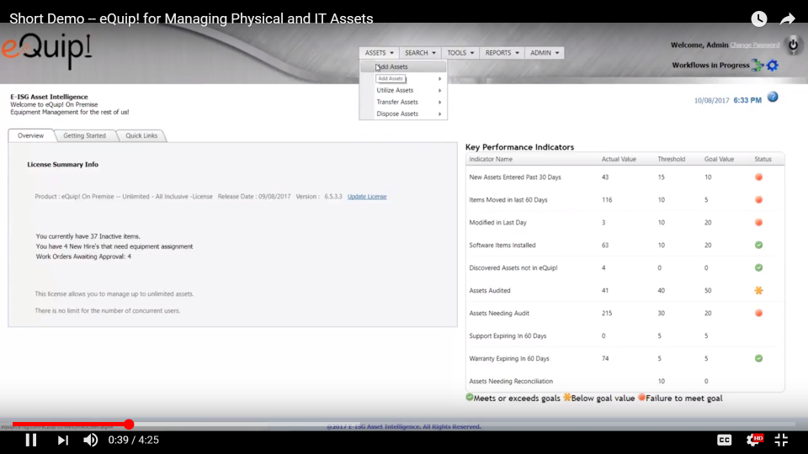This screenshot has width=808, height=454.
Task: Open the ASSETS menu
Action: 380,52
